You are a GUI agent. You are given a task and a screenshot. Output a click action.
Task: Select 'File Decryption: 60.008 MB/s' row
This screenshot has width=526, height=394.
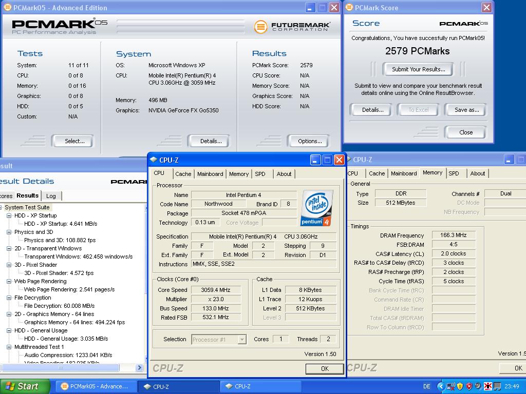tap(60, 306)
